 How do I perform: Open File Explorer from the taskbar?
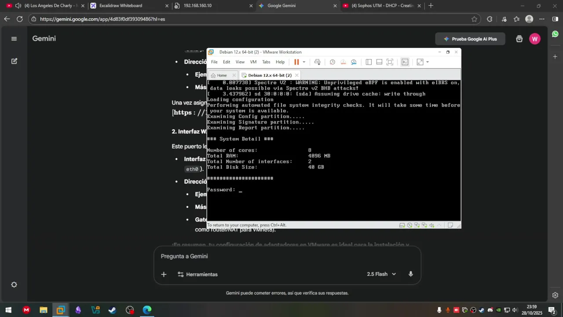click(x=43, y=310)
